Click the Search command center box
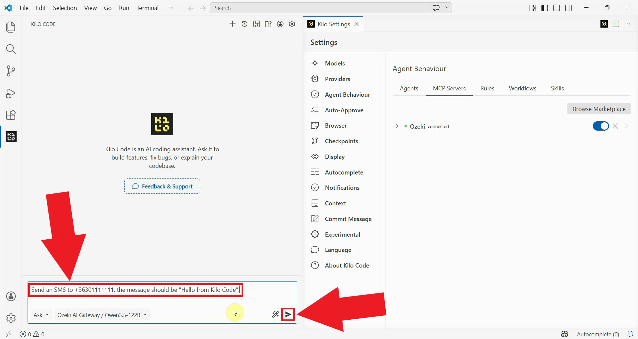Viewport: 638px width, 339px height. point(319,8)
